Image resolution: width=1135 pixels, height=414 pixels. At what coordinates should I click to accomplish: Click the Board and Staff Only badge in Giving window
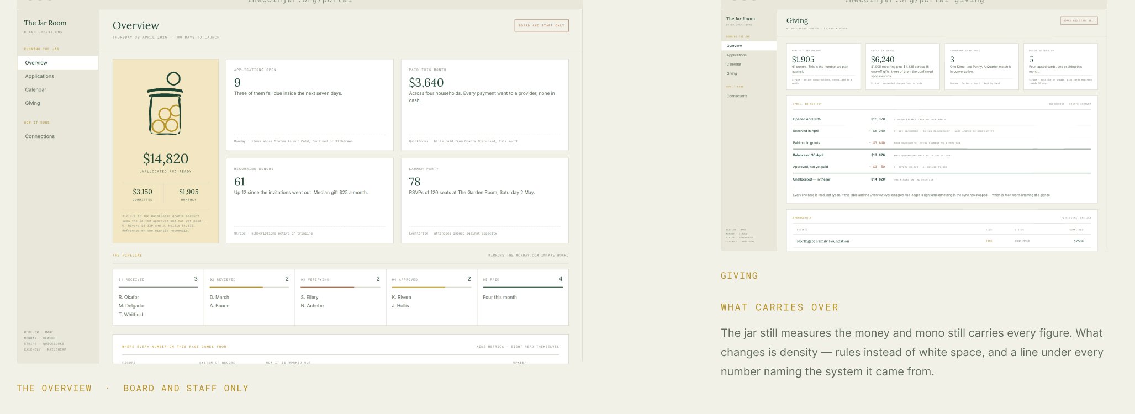(1079, 20)
